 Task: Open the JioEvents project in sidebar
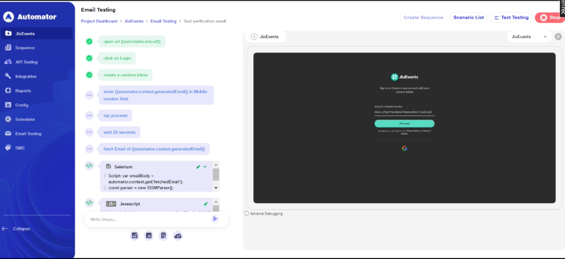point(37,34)
